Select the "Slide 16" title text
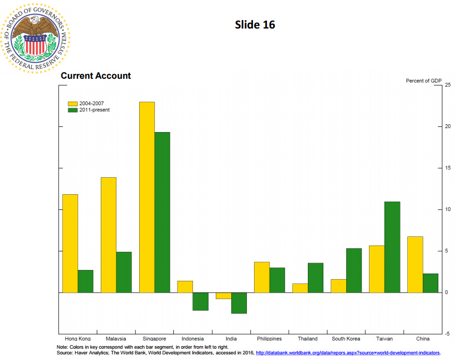 pyautogui.click(x=255, y=25)
